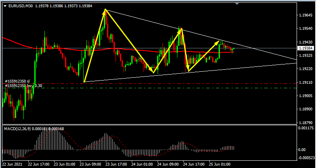Click the buy 0.30 order label
This screenshot has width=316, height=168.
point(23,86)
